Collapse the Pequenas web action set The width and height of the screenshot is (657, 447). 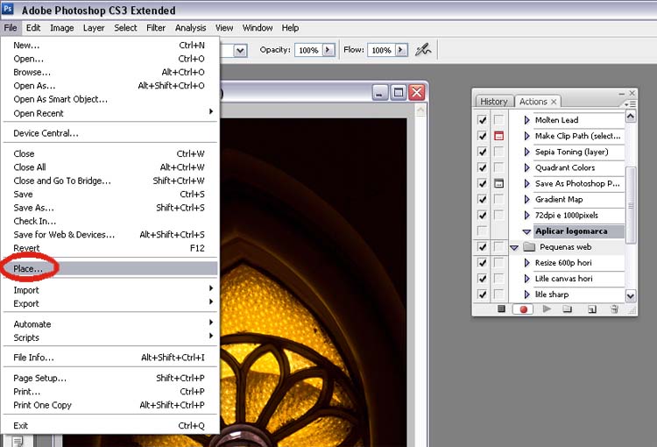click(515, 248)
